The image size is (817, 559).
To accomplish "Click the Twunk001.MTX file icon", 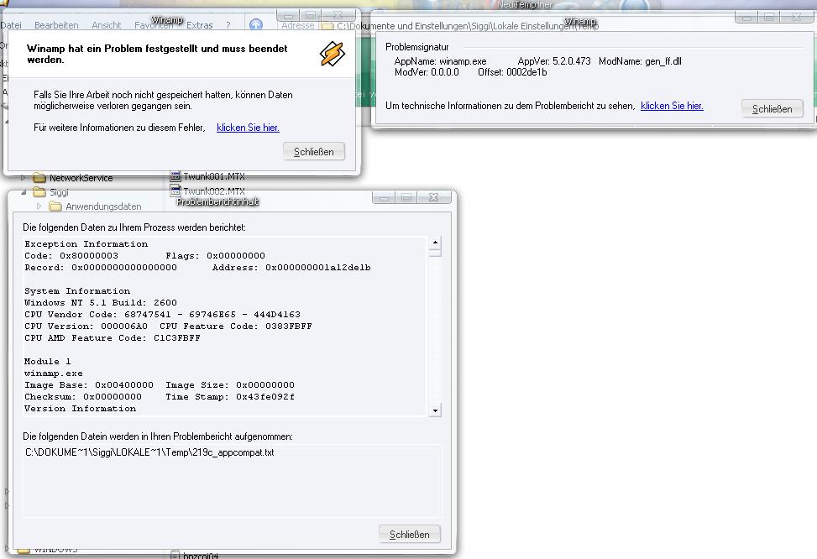I will (175, 176).
